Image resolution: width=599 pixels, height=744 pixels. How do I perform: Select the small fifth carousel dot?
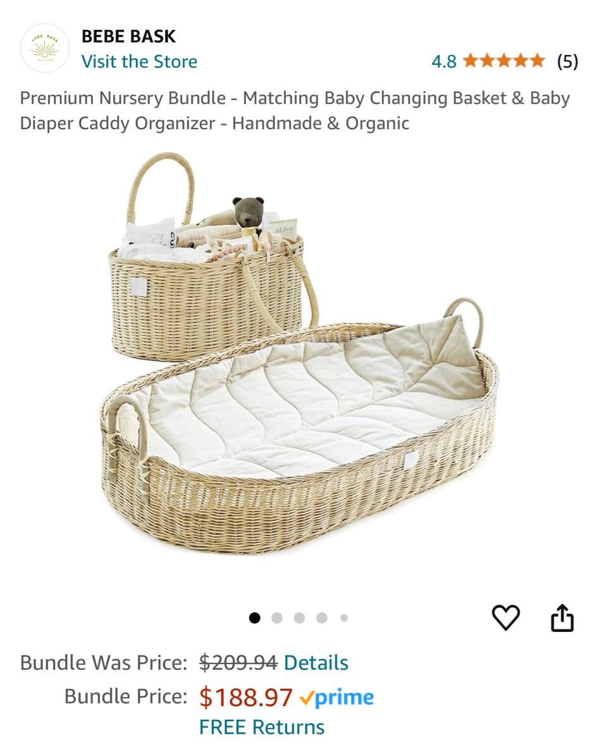(x=344, y=618)
